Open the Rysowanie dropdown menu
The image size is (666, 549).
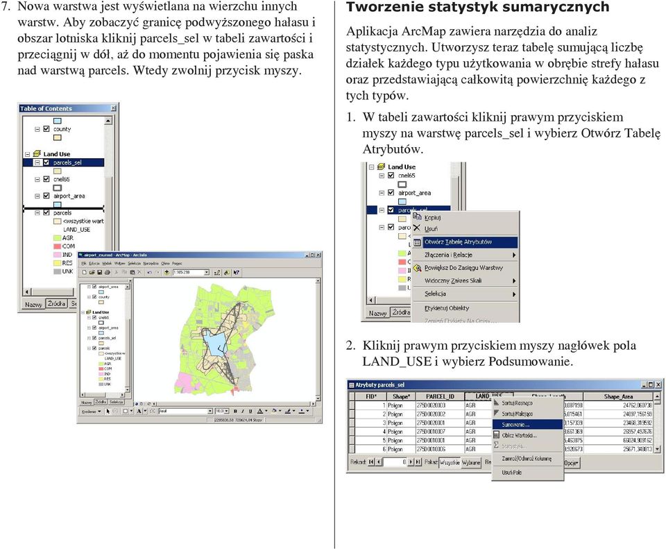[92, 412]
